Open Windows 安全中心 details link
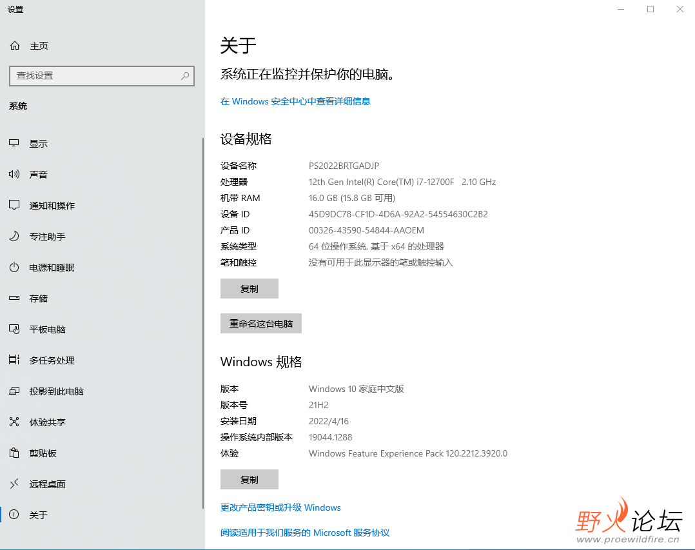 (295, 101)
